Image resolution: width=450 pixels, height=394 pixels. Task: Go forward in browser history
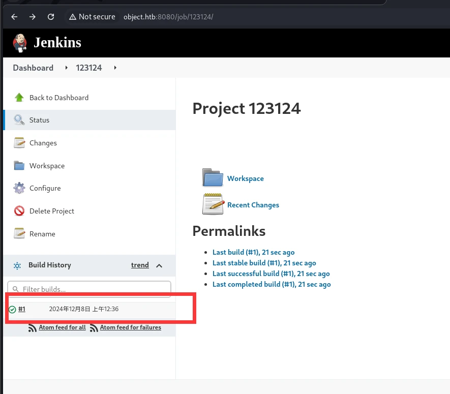pos(33,17)
